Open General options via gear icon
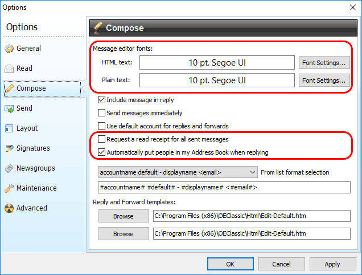Image resolution: width=362 pixels, height=275 pixels. pos(9,48)
